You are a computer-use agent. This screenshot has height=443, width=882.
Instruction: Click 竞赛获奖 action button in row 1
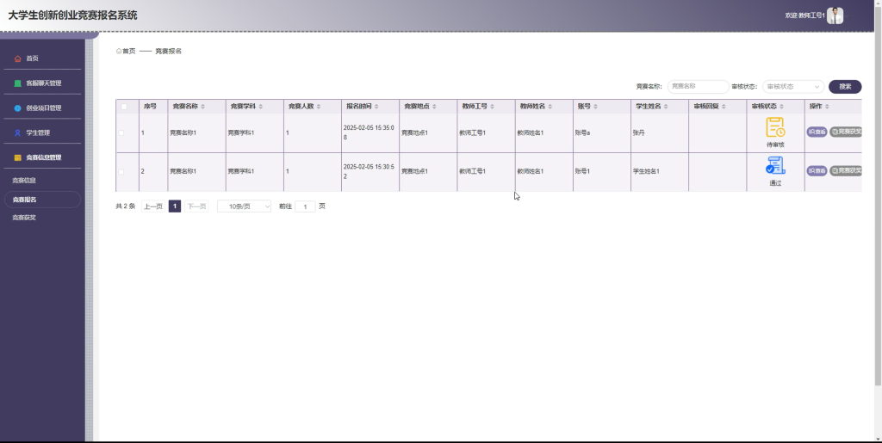pos(846,132)
